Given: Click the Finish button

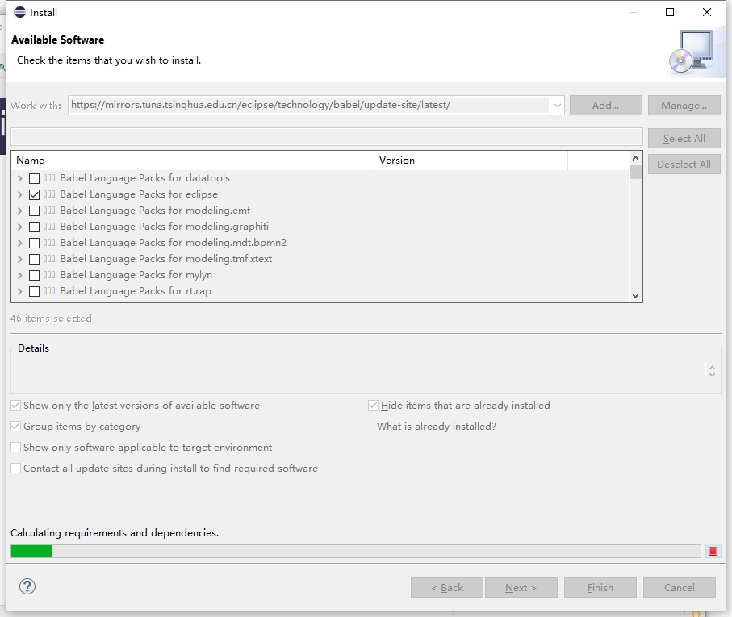Looking at the screenshot, I should click(600, 588).
